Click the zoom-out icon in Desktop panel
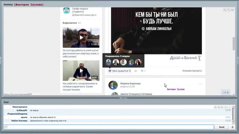This screenshot has height=134, width=239. click(229, 10)
